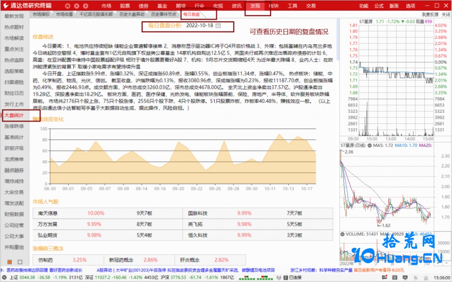Open 市场解读 in the left sidebar

click(x=14, y=38)
